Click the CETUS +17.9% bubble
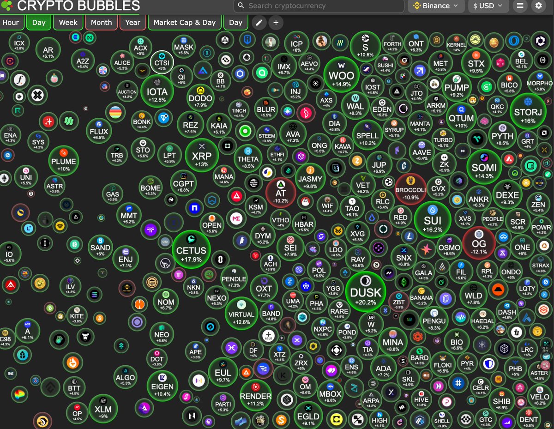 tap(191, 249)
